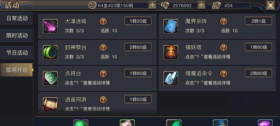Screen dimensions: 280x126
Task: Click the green talisman icon for 点将台
Action: (50, 78)
